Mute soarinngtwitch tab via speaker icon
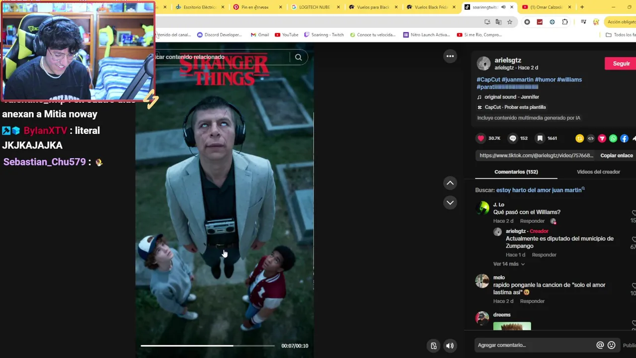636x358 pixels. 503,7
